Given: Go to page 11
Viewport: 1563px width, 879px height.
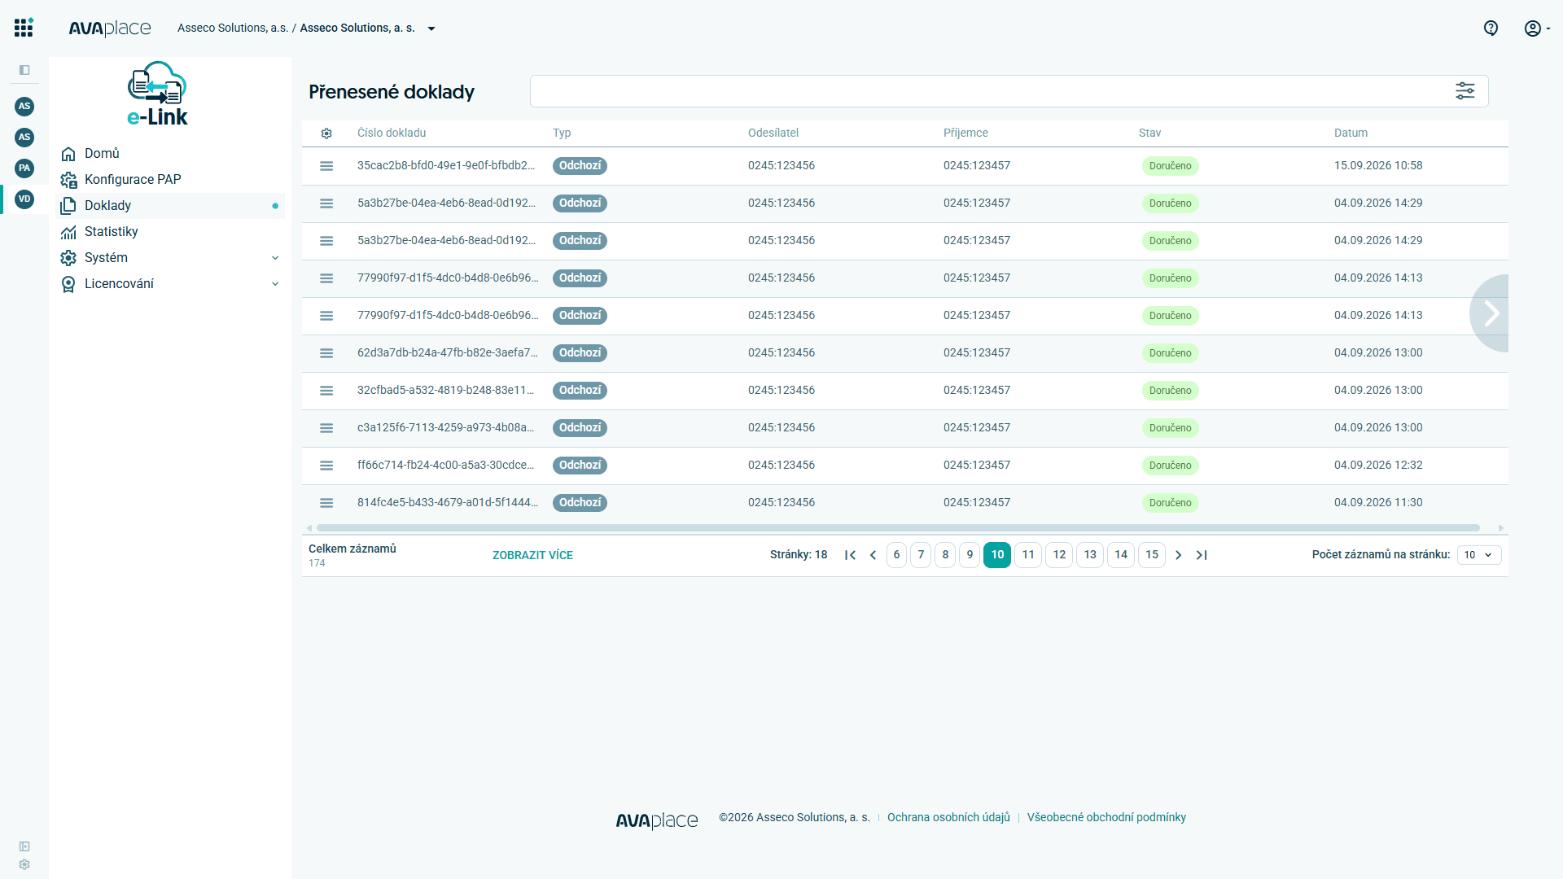Looking at the screenshot, I should point(1028,555).
